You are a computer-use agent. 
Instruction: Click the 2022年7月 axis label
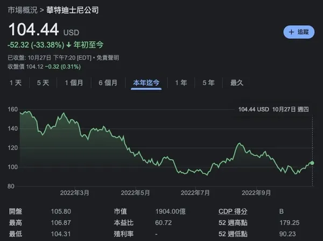click(x=195, y=193)
